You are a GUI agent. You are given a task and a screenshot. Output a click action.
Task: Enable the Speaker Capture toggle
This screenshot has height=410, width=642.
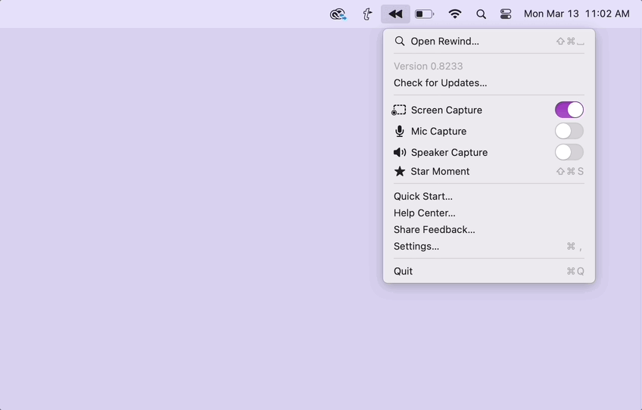coord(569,152)
